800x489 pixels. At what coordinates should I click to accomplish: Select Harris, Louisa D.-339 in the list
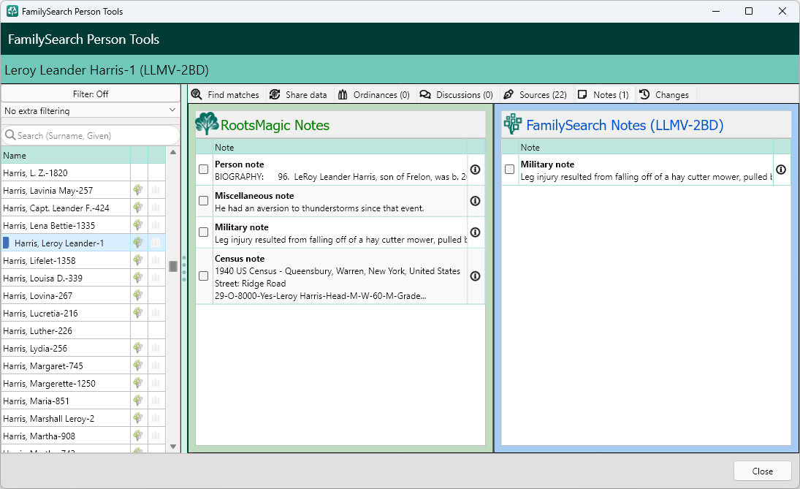click(x=66, y=278)
